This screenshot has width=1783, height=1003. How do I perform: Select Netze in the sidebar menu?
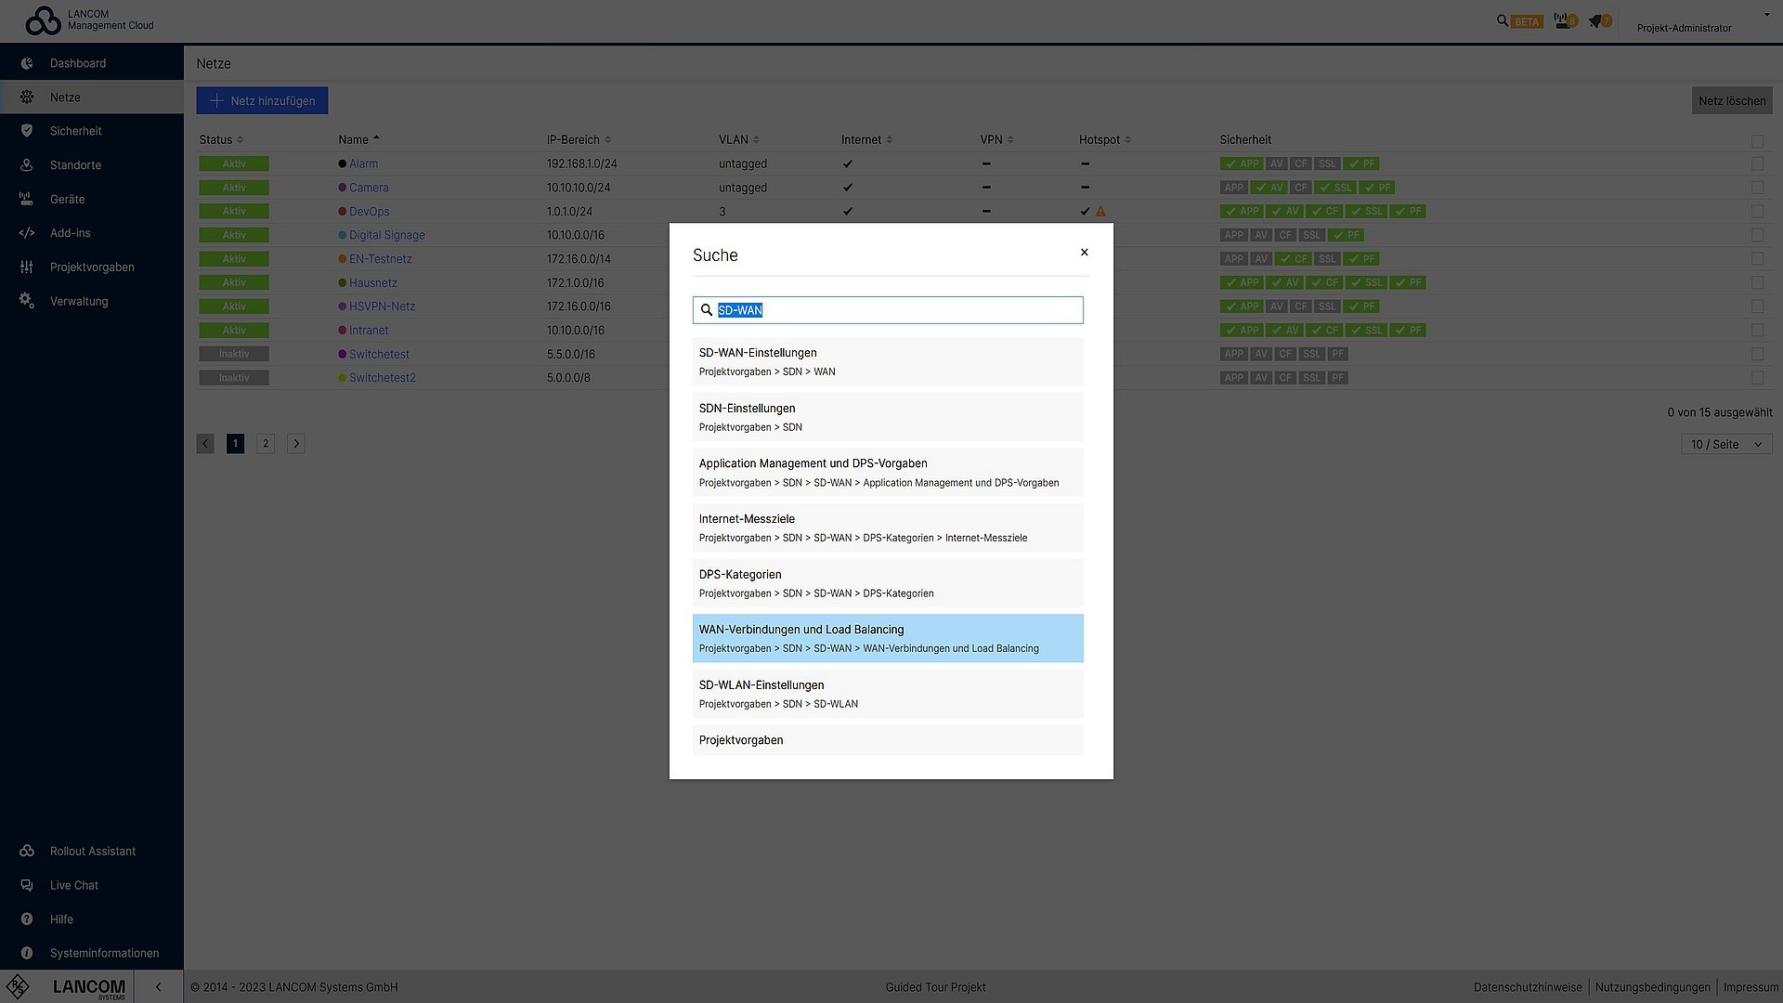[27, 96]
